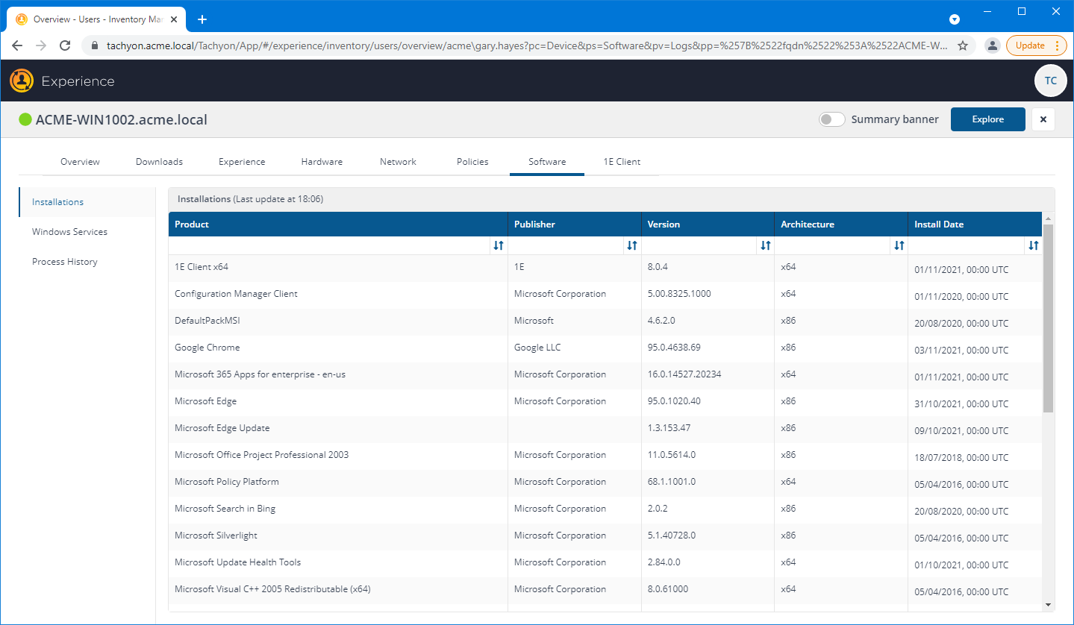Reload the Tachyon page
Image resolution: width=1074 pixels, height=625 pixels.
click(65, 45)
